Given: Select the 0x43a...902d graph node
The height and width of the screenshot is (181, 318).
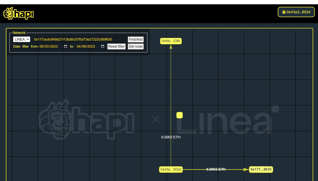Looking at the screenshot, I should pyautogui.click(x=171, y=169).
